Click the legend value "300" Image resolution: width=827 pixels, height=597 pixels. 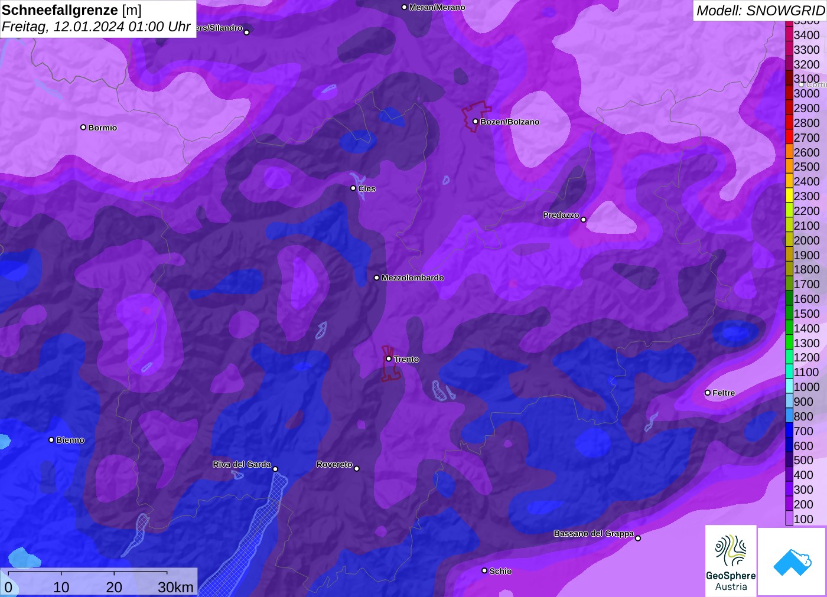[x=803, y=489]
